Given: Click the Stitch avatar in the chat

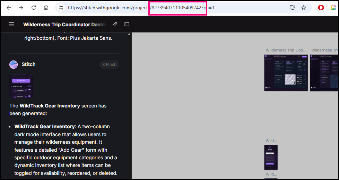Looking at the screenshot, I should coord(14,65).
